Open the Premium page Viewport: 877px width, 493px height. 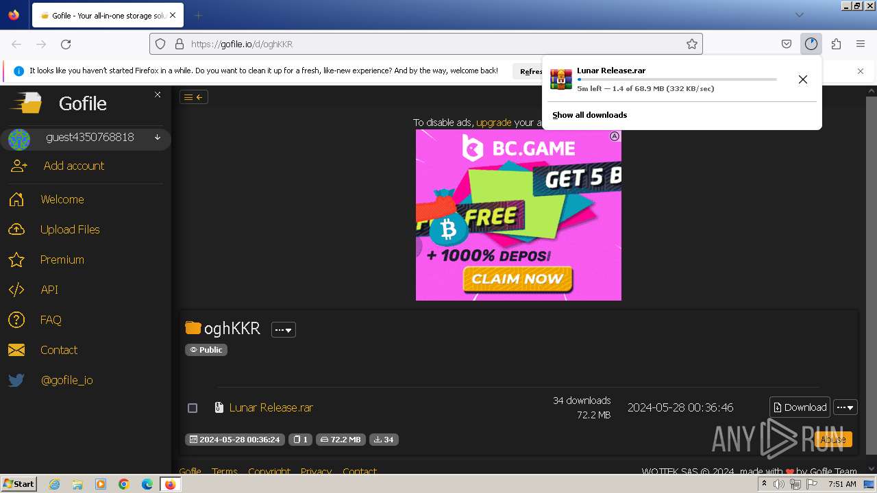point(62,260)
